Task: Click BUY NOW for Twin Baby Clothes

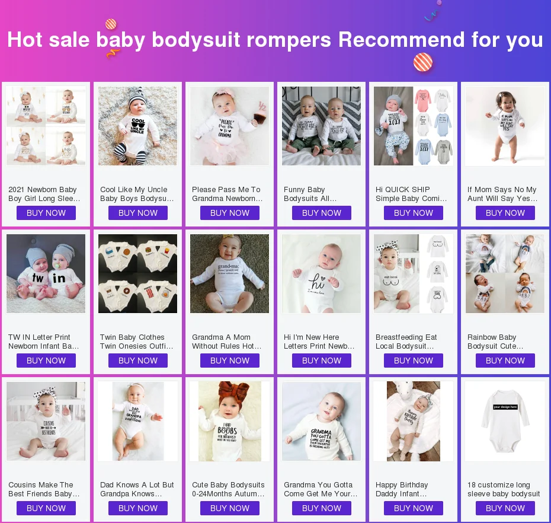Action: pyautogui.click(x=137, y=361)
